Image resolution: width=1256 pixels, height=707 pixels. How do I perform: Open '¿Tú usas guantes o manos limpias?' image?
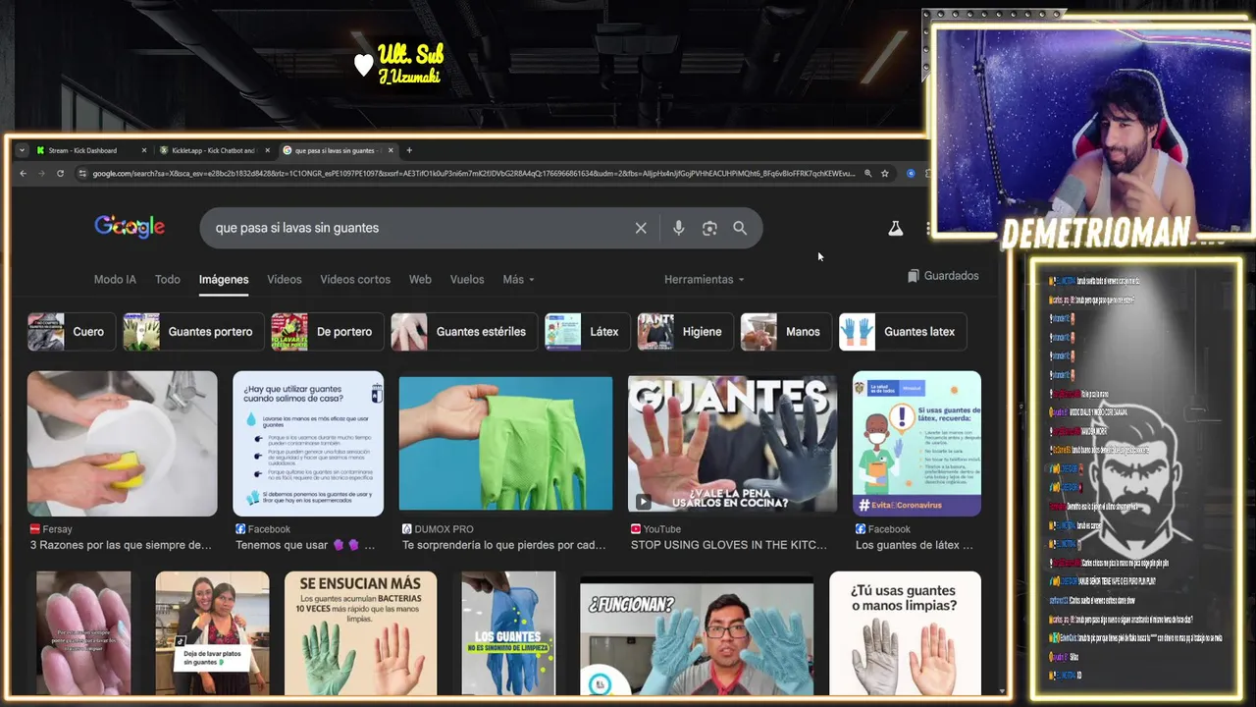click(x=905, y=633)
